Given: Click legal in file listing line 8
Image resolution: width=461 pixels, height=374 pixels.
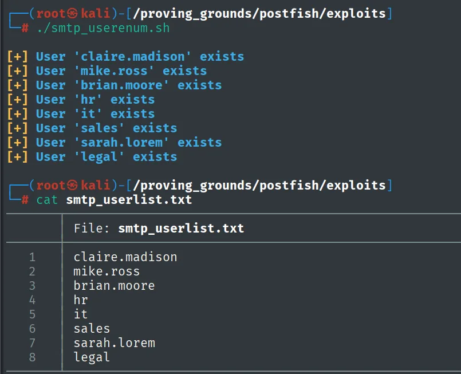Looking at the screenshot, I should [x=92, y=357].
